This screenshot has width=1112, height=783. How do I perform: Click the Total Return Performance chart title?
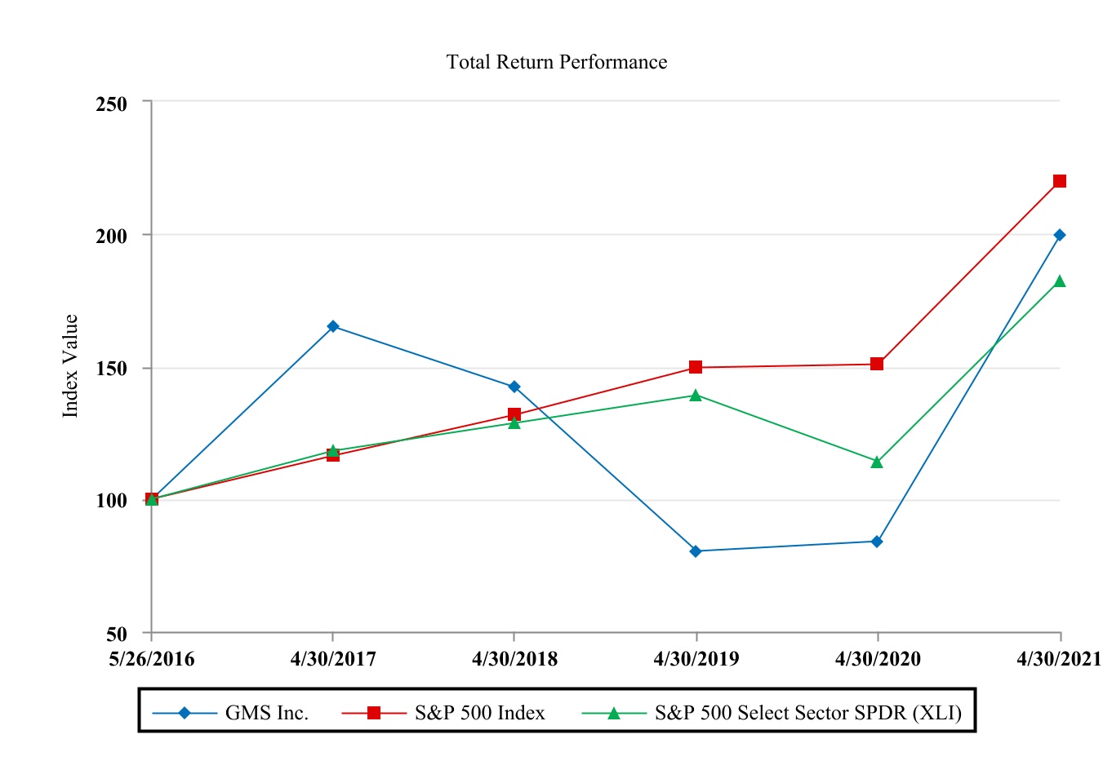(x=557, y=62)
